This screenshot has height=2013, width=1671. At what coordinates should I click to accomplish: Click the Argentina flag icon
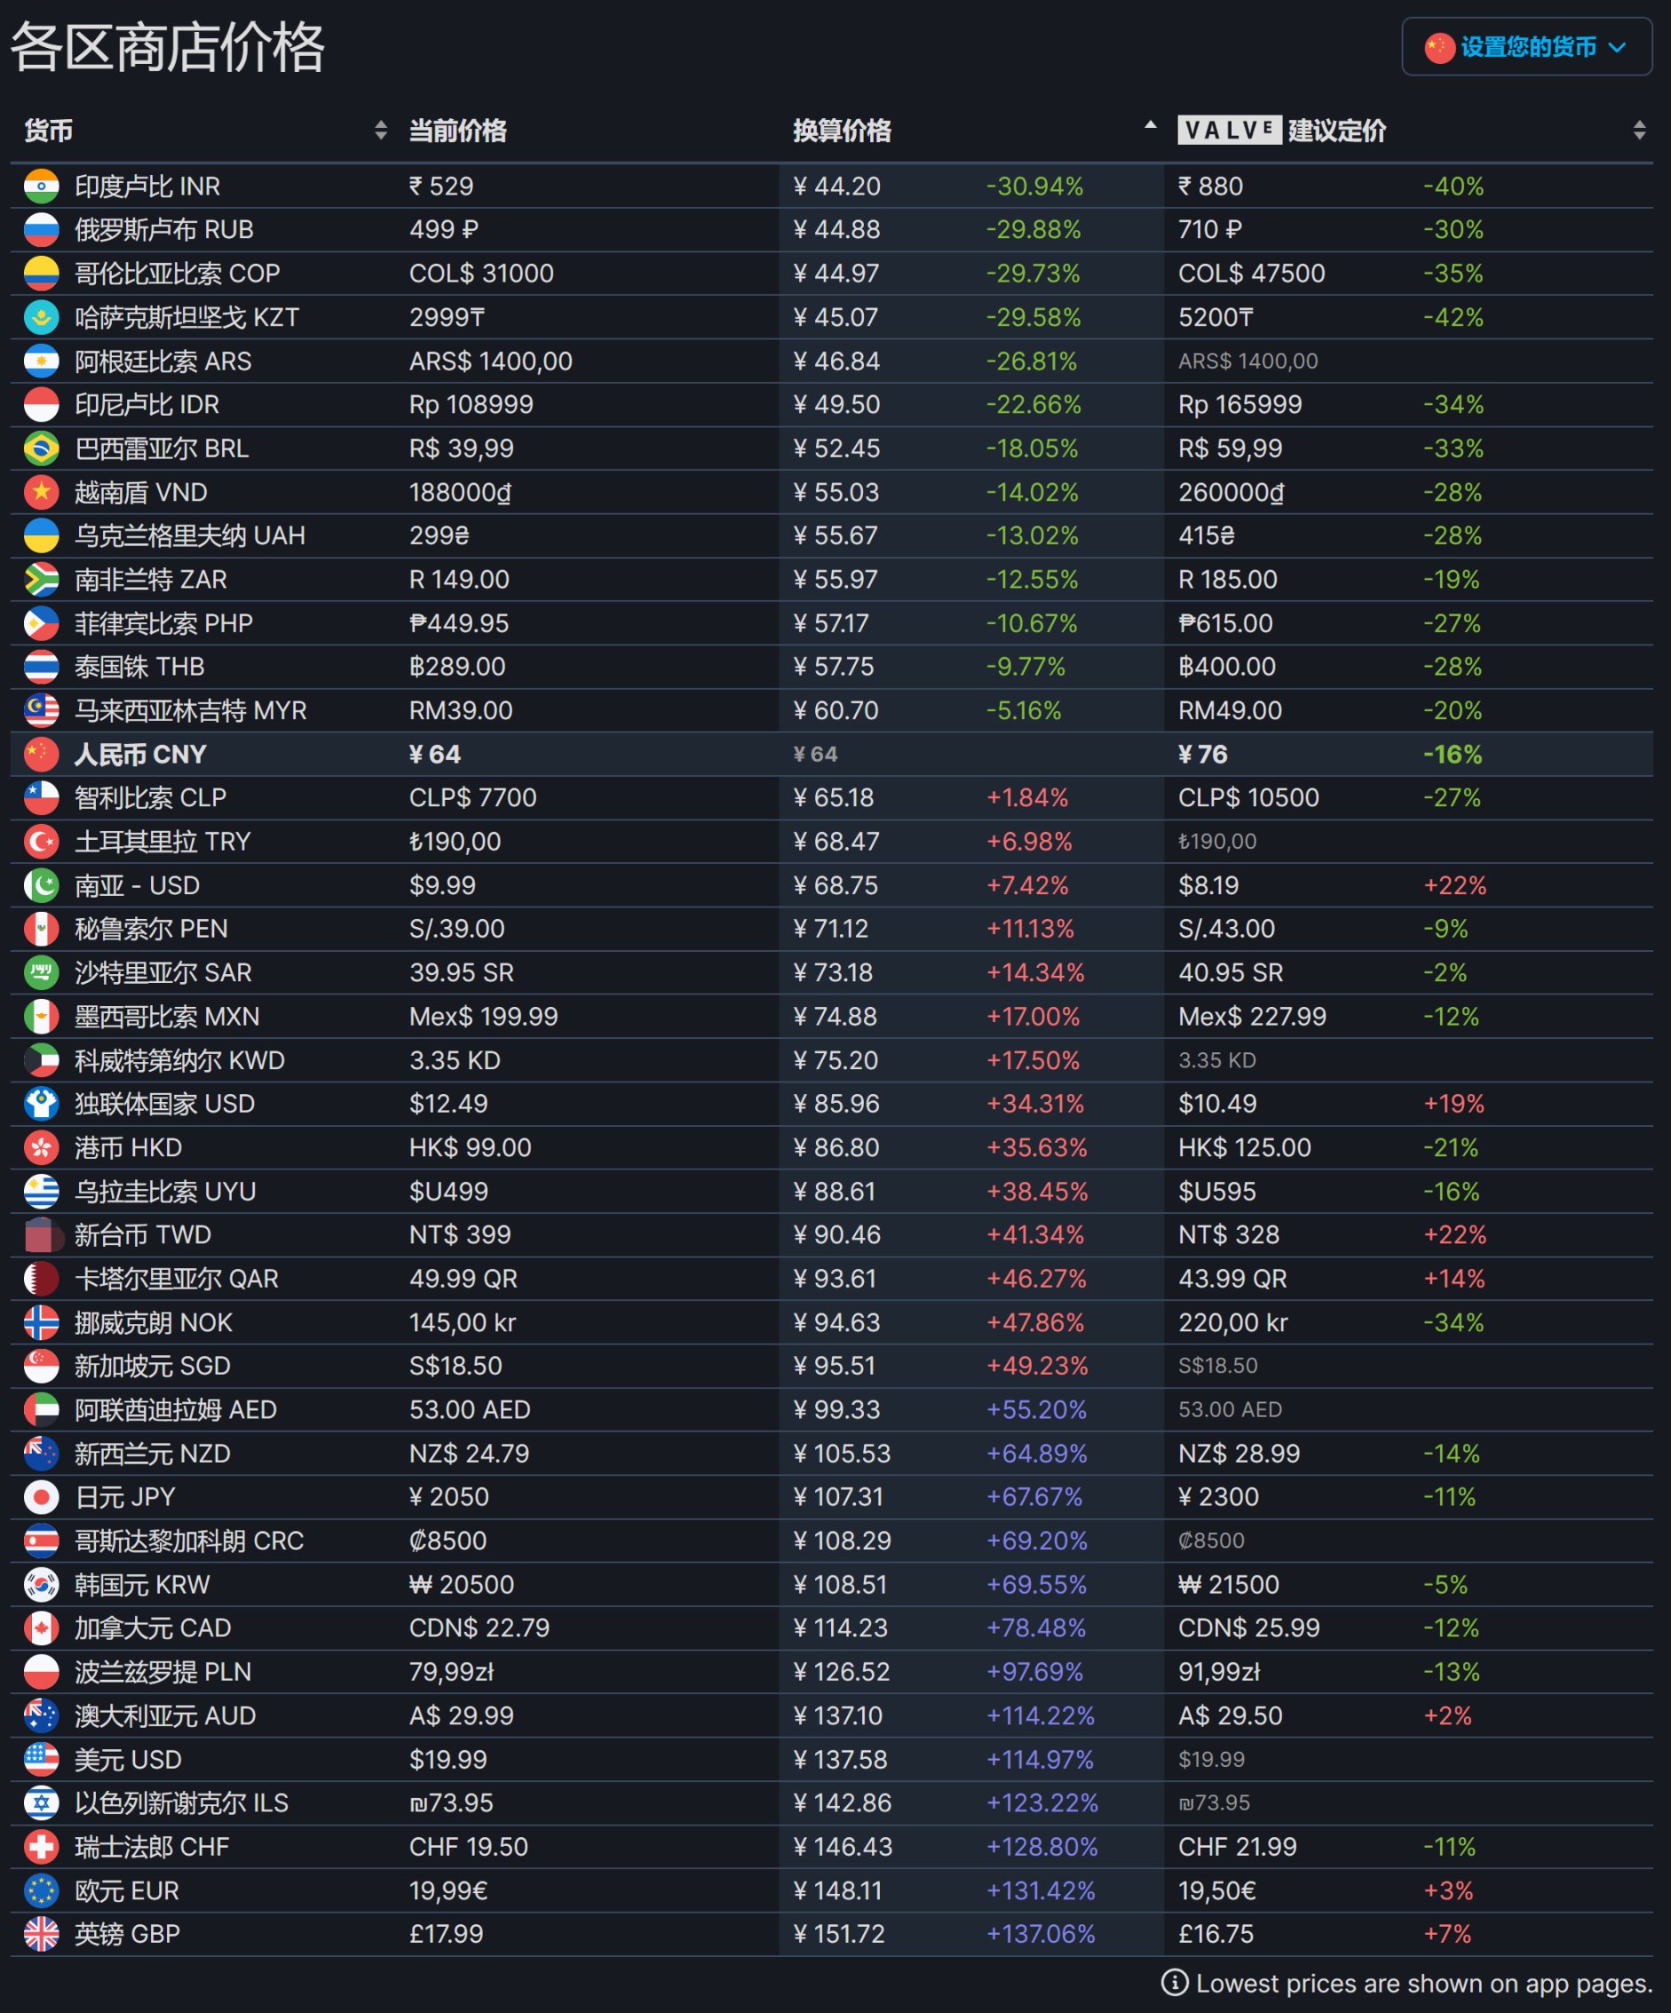[x=41, y=361]
